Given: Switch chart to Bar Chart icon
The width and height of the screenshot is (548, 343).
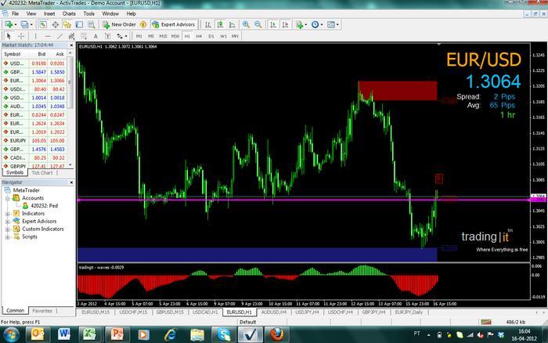Looking at the screenshot, I should click(x=208, y=24).
